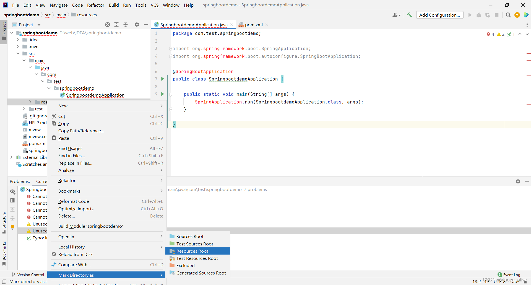
Task: Click the light bulb quick-fix icon
Action: (x=12, y=227)
